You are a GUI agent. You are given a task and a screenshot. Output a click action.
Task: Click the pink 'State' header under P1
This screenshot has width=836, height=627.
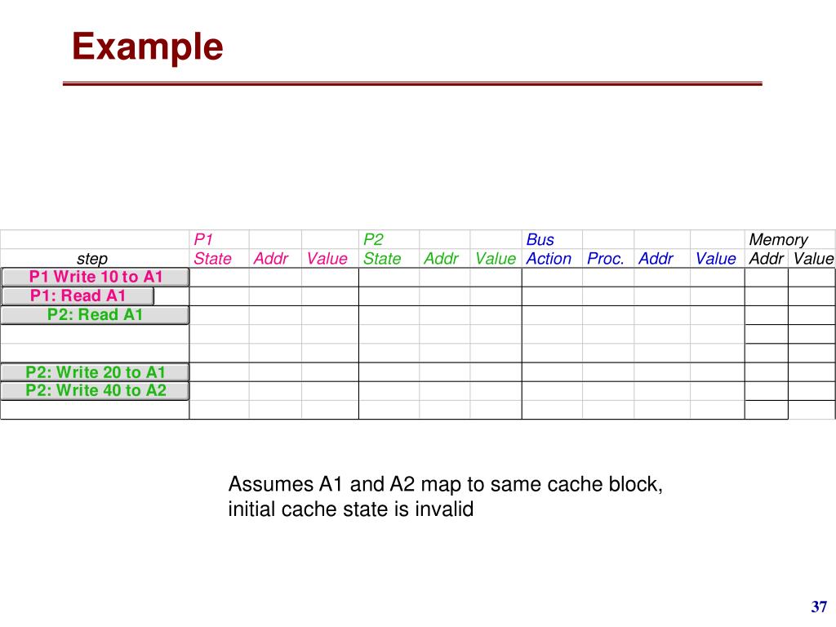tap(212, 259)
